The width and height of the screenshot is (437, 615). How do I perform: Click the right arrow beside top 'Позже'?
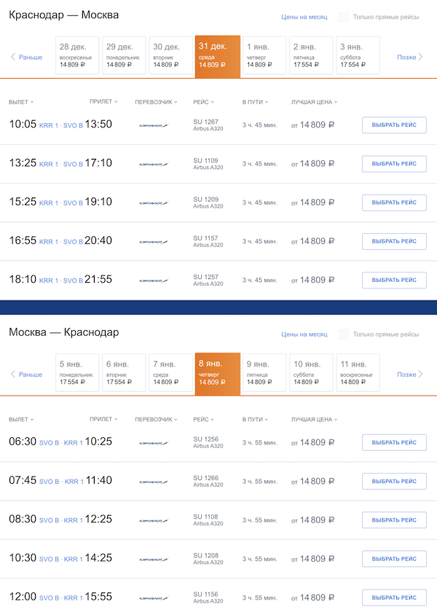[x=421, y=57]
